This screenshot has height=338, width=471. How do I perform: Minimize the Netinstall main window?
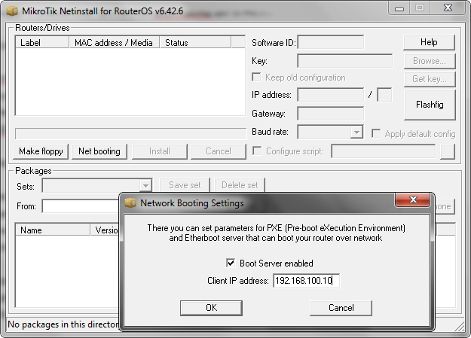[x=399, y=8]
